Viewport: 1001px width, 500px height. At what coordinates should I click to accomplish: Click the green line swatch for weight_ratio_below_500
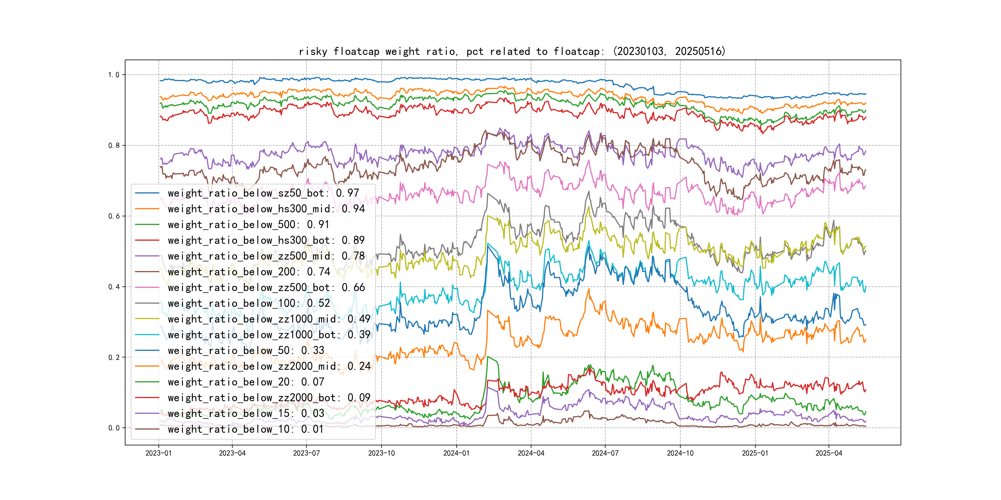(147, 225)
